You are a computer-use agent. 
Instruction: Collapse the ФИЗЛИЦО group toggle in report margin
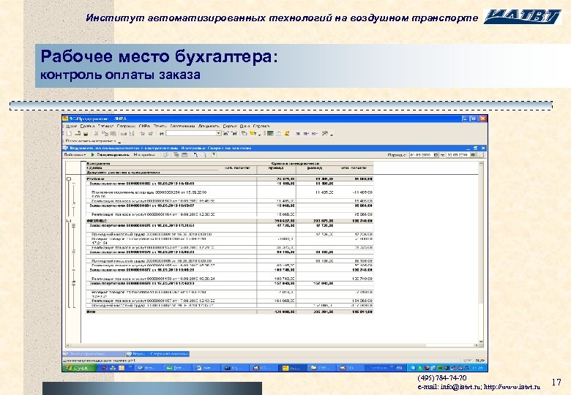pyautogui.click(x=69, y=221)
